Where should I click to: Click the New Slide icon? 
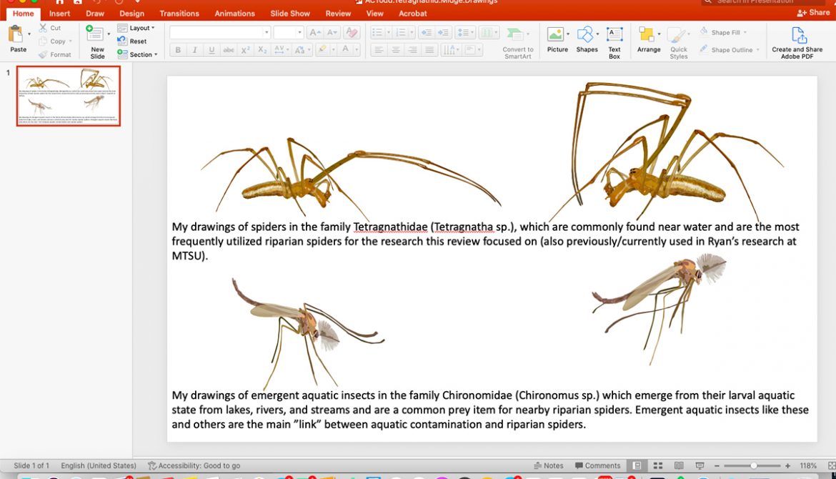click(x=95, y=34)
